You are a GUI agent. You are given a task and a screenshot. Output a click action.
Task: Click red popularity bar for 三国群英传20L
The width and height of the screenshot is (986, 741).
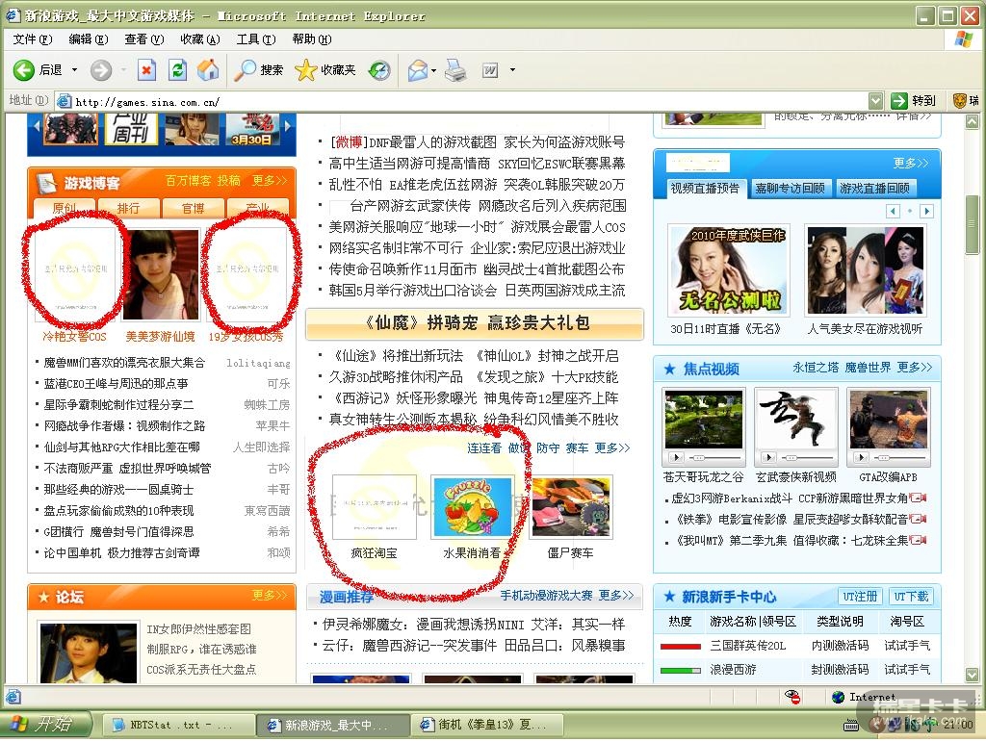(681, 646)
